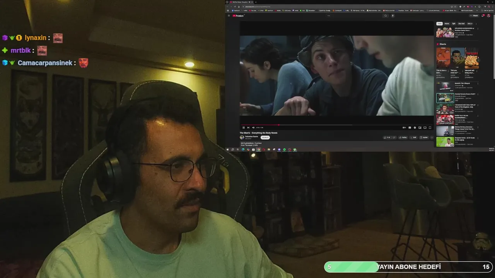The image size is (495, 278).
Task: Open more actions ellipsis under video
Action: [432, 137]
